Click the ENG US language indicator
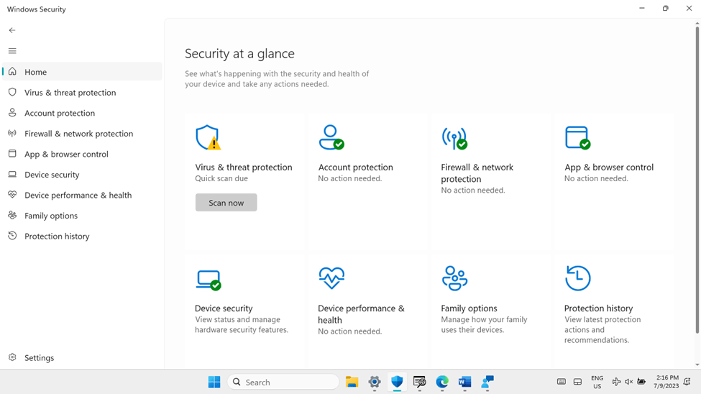The height and width of the screenshot is (394, 701). (x=597, y=382)
